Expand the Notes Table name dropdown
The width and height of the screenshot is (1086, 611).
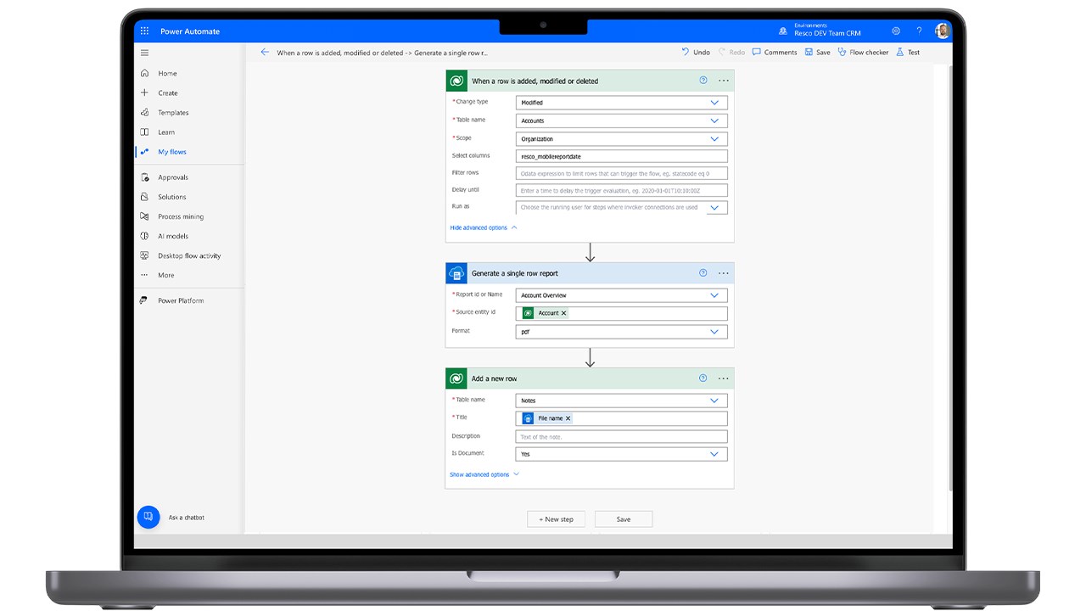714,401
